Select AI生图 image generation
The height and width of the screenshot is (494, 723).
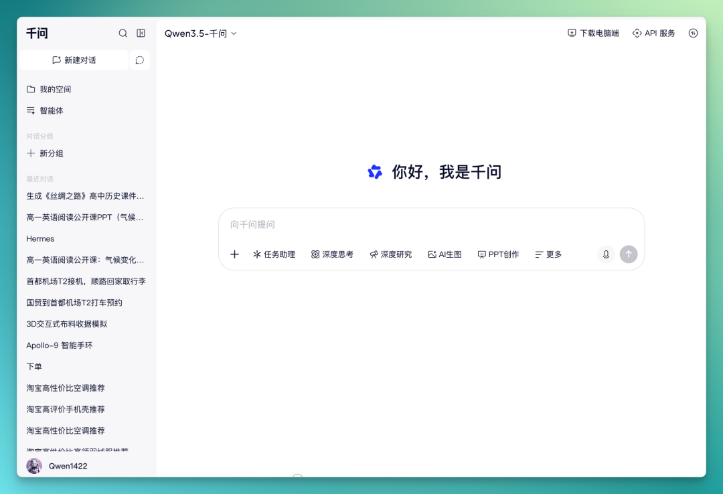tap(445, 254)
